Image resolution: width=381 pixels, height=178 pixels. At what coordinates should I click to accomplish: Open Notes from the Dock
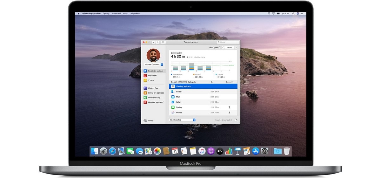[193, 151]
